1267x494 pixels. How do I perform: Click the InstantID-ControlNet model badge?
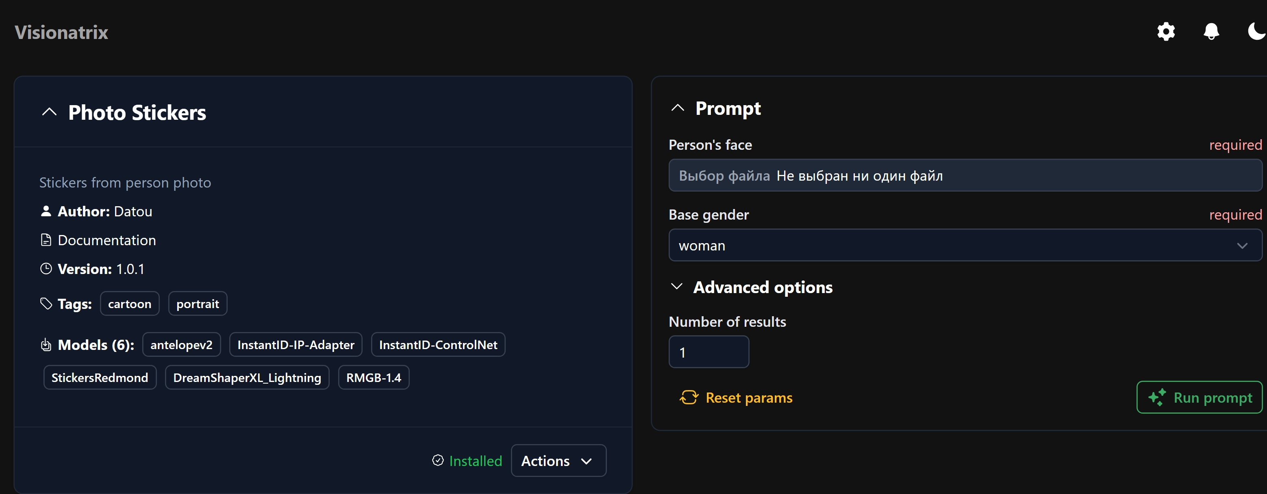point(438,345)
